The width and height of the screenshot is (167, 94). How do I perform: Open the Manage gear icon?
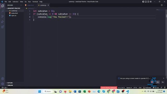(3, 84)
